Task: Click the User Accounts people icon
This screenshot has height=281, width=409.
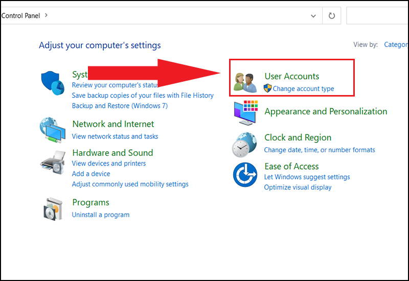Action: pyautogui.click(x=245, y=83)
